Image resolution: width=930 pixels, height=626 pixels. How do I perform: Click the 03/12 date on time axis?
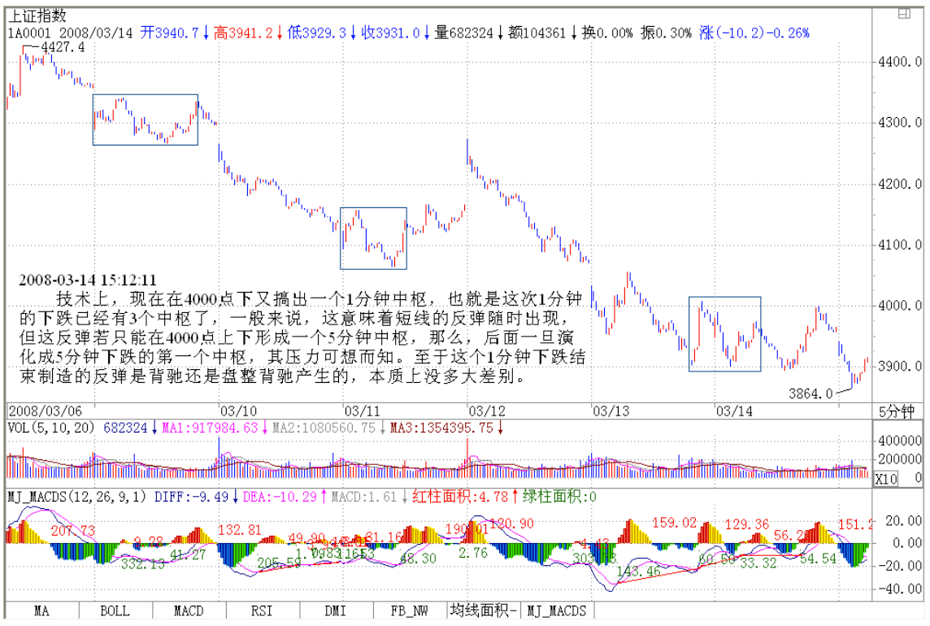click(486, 411)
